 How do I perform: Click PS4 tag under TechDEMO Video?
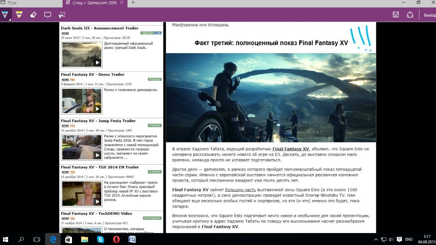click(72, 219)
